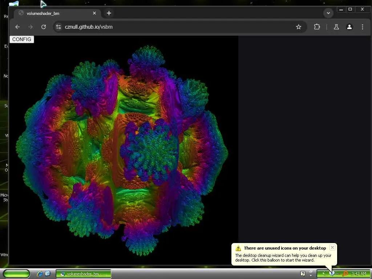Open the tab search dropdown

[328, 13]
